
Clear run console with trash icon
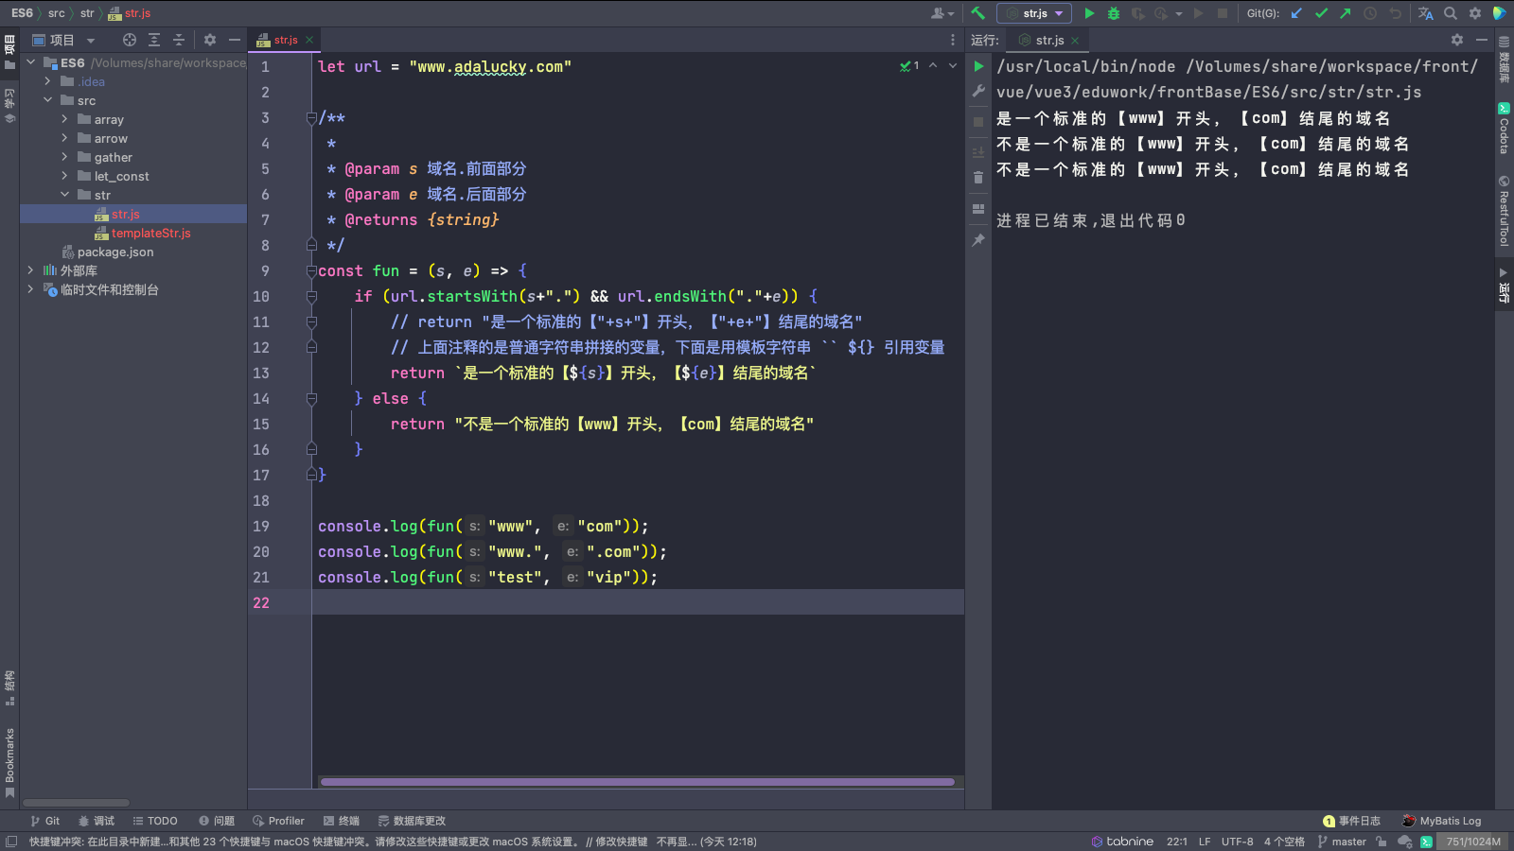[978, 177]
